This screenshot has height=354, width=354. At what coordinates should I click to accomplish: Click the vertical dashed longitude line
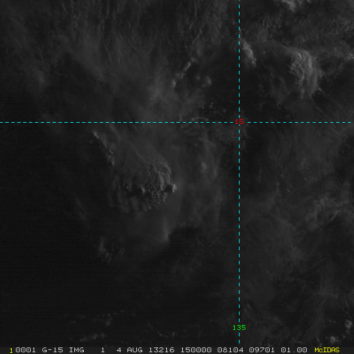[239, 236]
